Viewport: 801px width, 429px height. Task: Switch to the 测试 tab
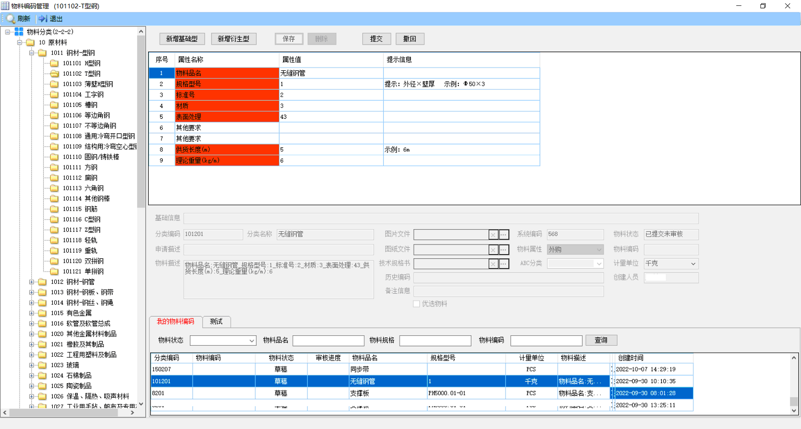[x=216, y=322]
